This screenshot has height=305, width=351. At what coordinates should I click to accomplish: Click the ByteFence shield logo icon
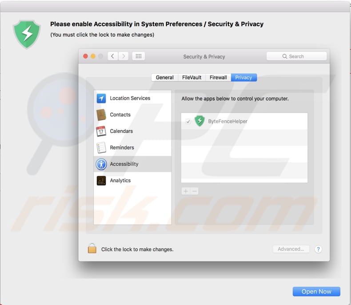coord(27,34)
